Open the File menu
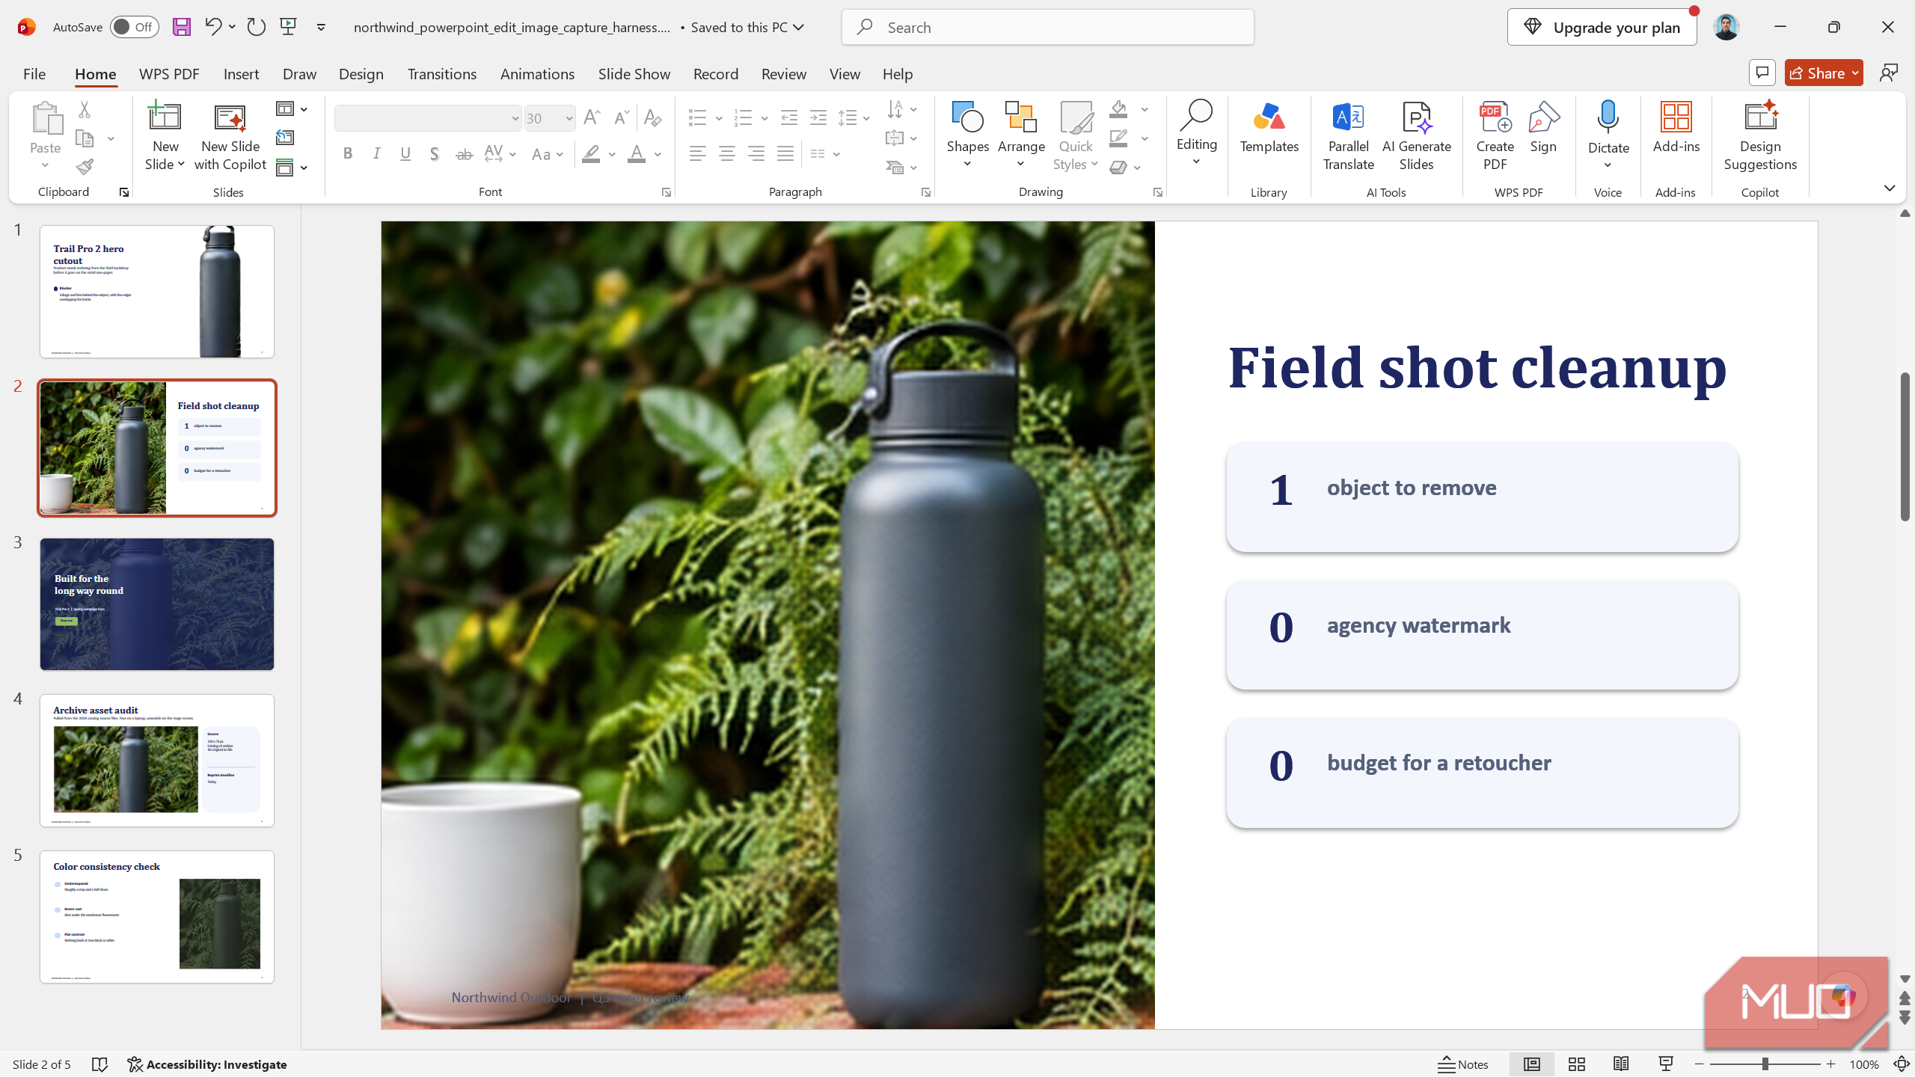This screenshot has height=1077, width=1915. click(34, 73)
